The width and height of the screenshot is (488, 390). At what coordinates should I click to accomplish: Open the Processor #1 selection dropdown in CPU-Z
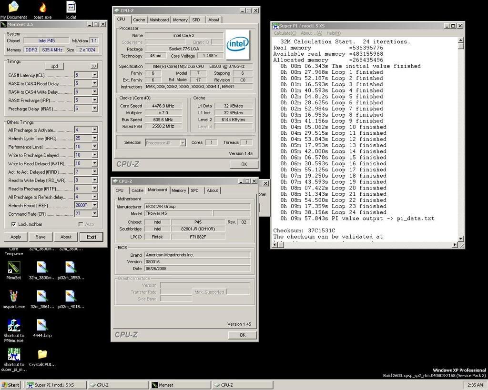(x=183, y=143)
